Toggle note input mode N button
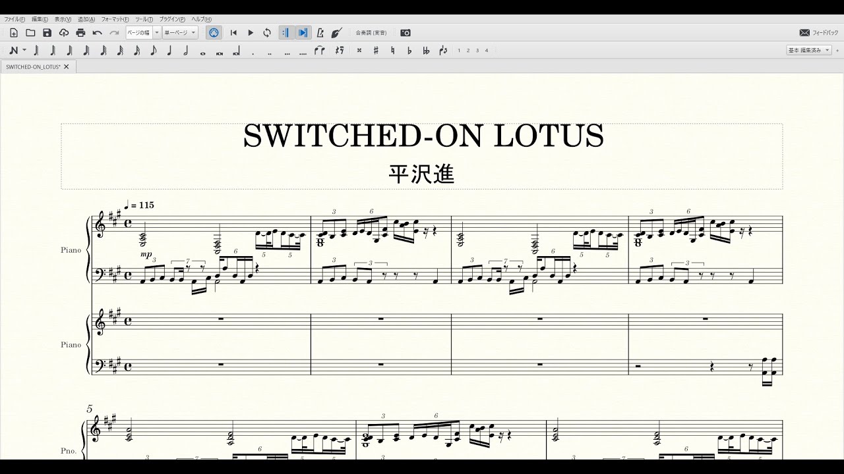 pyautogui.click(x=14, y=50)
